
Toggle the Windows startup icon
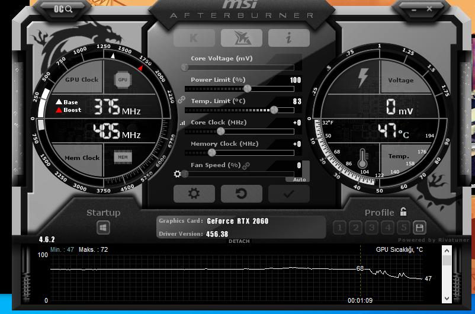click(x=103, y=228)
